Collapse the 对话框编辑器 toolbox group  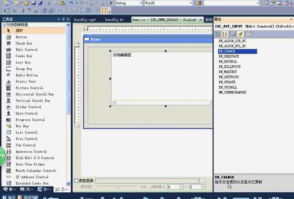pos(4,25)
